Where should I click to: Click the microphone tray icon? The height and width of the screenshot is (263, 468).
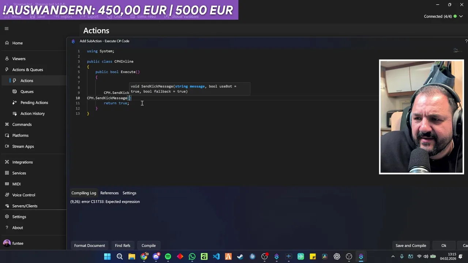coord(402,257)
